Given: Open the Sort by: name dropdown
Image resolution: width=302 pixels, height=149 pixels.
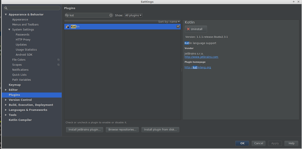Looking at the screenshot, I should point(169,22).
